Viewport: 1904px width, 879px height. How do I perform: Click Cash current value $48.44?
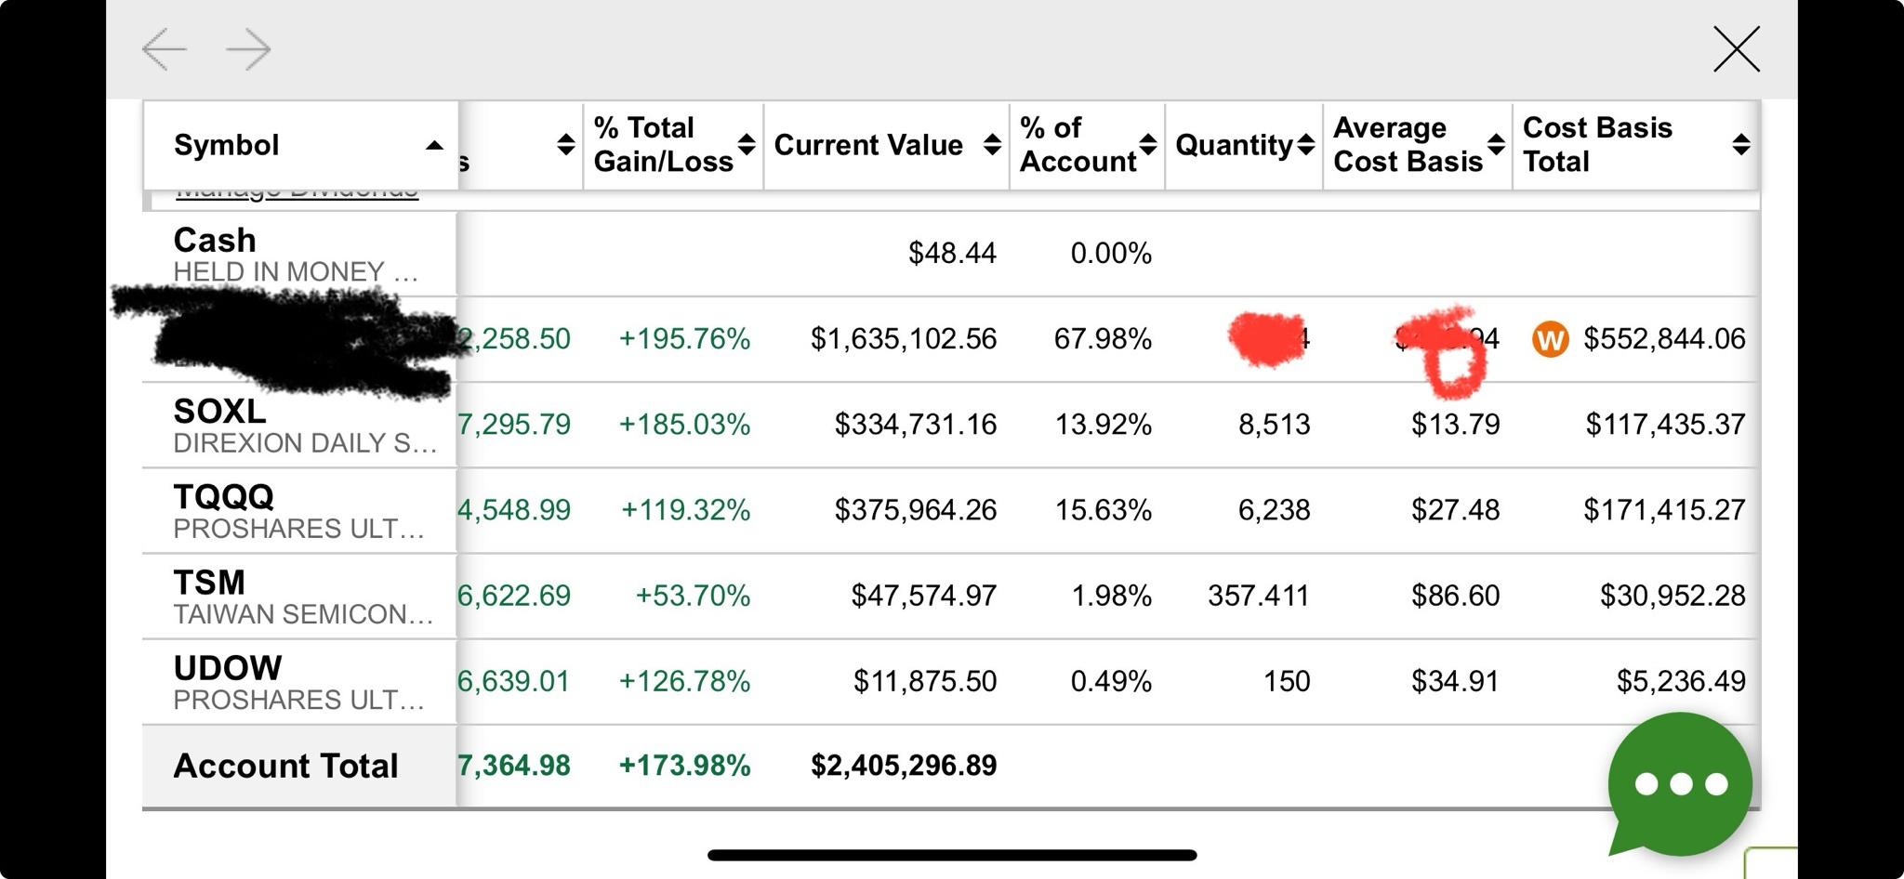[952, 253]
